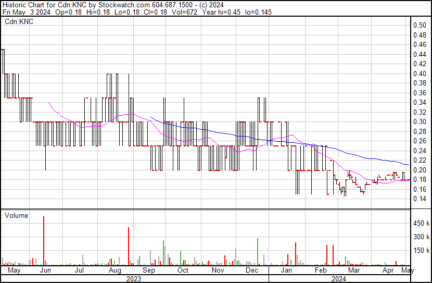This screenshot has width=432, height=283.
Task: Select the Dec month marker on axis
Action: 252,270
